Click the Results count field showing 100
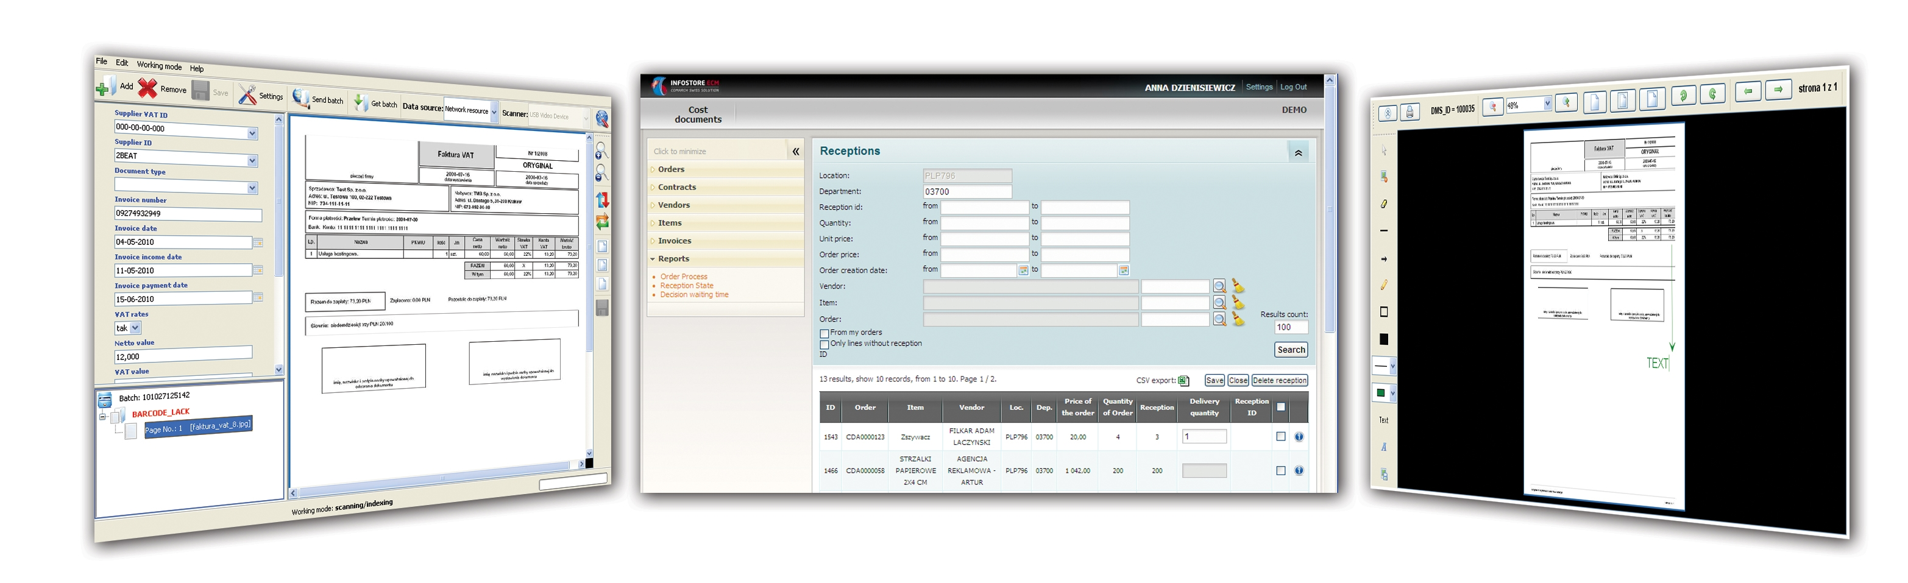This screenshot has height=583, width=1908. coord(1291,327)
